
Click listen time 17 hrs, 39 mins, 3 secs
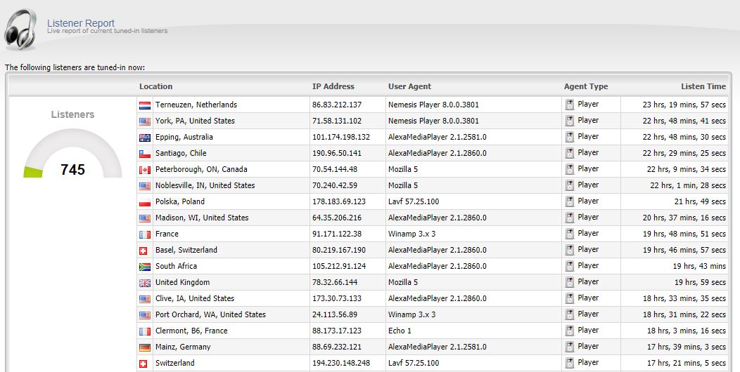687,347
